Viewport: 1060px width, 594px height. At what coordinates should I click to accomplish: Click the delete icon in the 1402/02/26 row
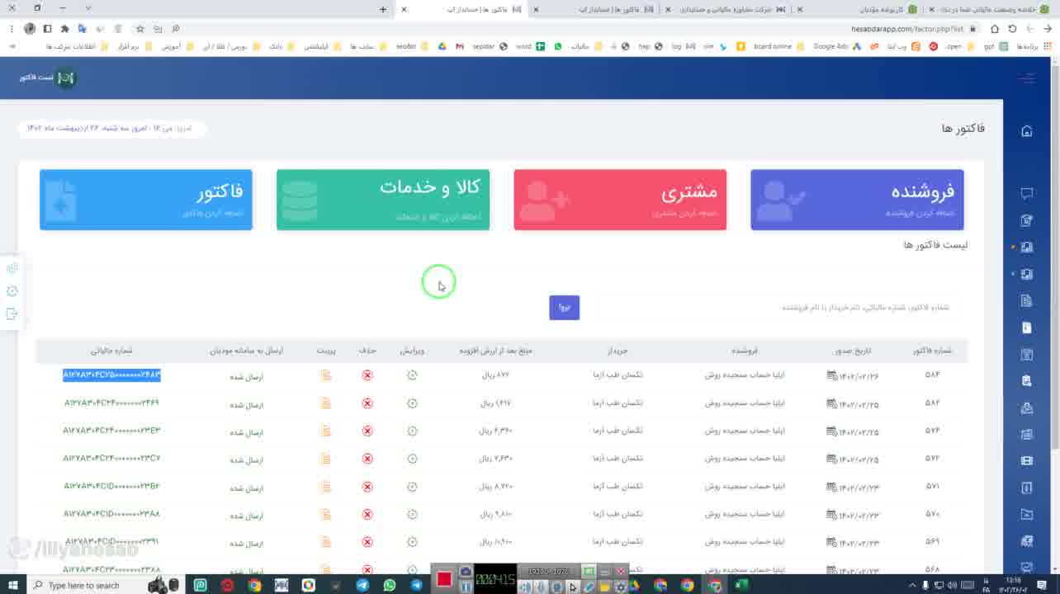pyautogui.click(x=367, y=375)
